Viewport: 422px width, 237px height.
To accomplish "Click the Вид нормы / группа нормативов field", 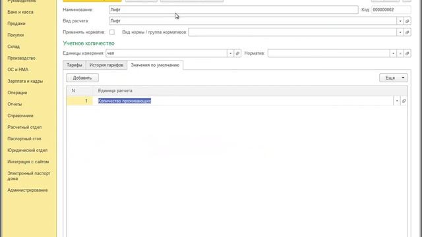I will click(292, 32).
